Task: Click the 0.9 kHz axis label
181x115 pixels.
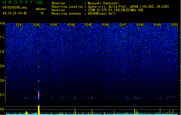Action: pyautogui.click(x=3, y=66)
